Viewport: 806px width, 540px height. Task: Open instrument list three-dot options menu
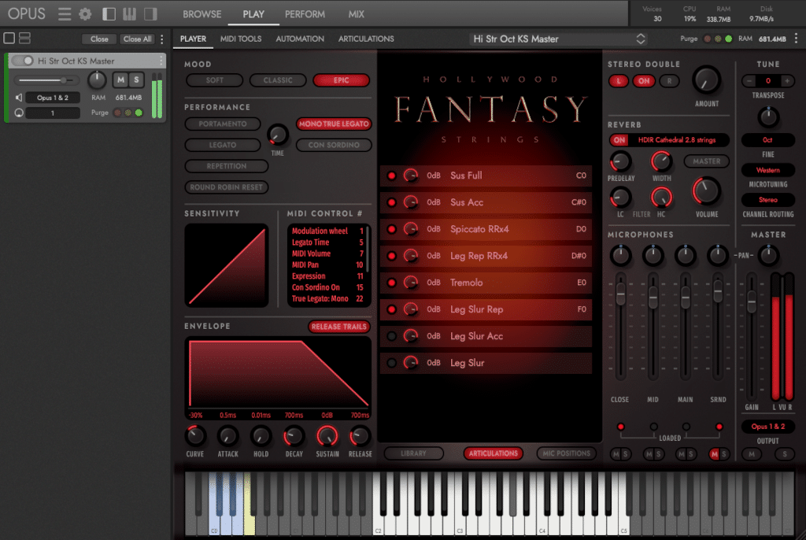tap(162, 39)
